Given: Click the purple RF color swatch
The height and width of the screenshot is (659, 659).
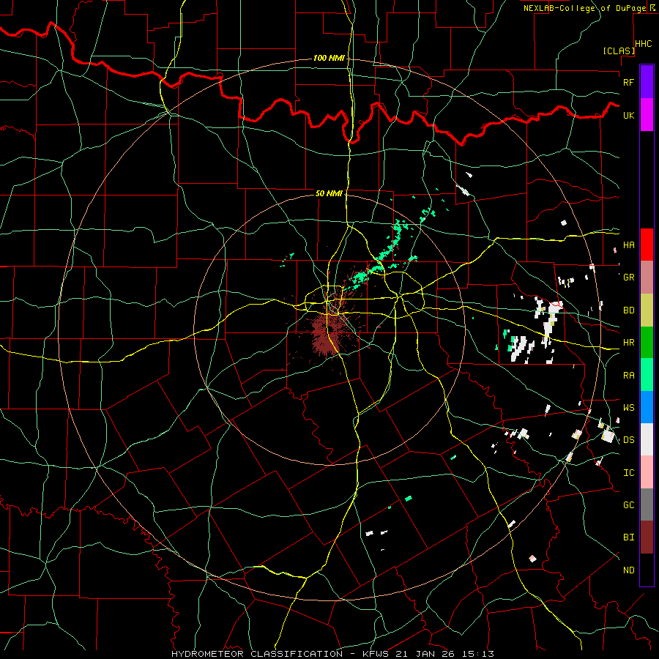Looking at the screenshot, I should [647, 82].
